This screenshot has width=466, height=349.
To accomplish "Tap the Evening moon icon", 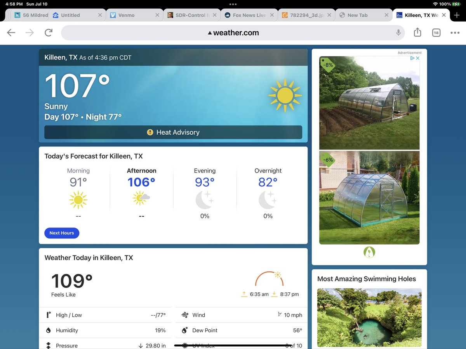I will tap(205, 200).
